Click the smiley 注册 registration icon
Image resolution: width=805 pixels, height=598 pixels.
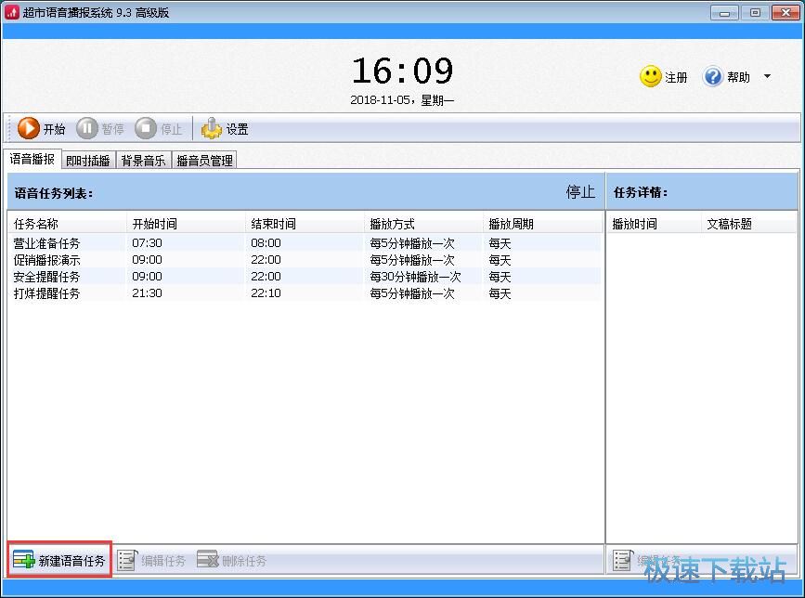pyautogui.click(x=650, y=77)
